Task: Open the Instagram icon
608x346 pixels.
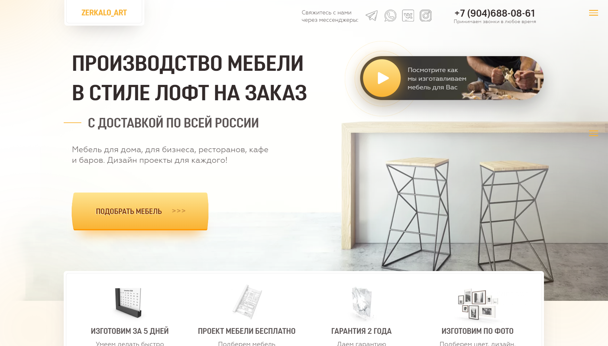Action: pyautogui.click(x=426, y=16)
